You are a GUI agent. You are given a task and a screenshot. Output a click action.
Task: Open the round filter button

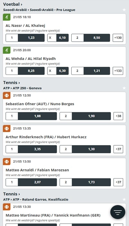click(118, 212)
